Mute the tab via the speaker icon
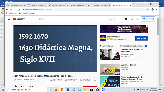The width and height of the screenshot is (164, 92). click(x=128, y=5)
